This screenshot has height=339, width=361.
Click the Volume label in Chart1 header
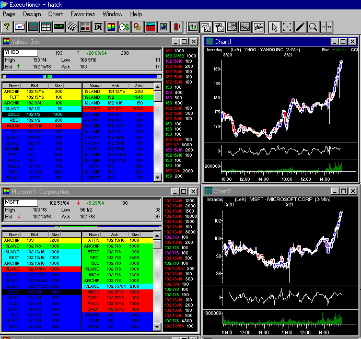pos(340,50)
